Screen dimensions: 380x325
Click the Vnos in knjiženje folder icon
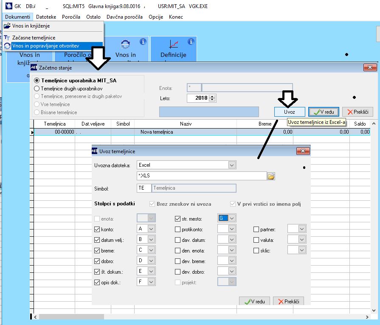pos(7,26)
